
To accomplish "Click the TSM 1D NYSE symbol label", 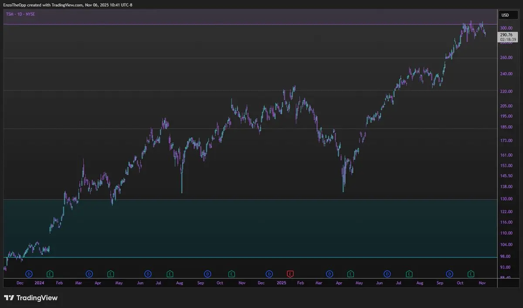I will 20,14.
